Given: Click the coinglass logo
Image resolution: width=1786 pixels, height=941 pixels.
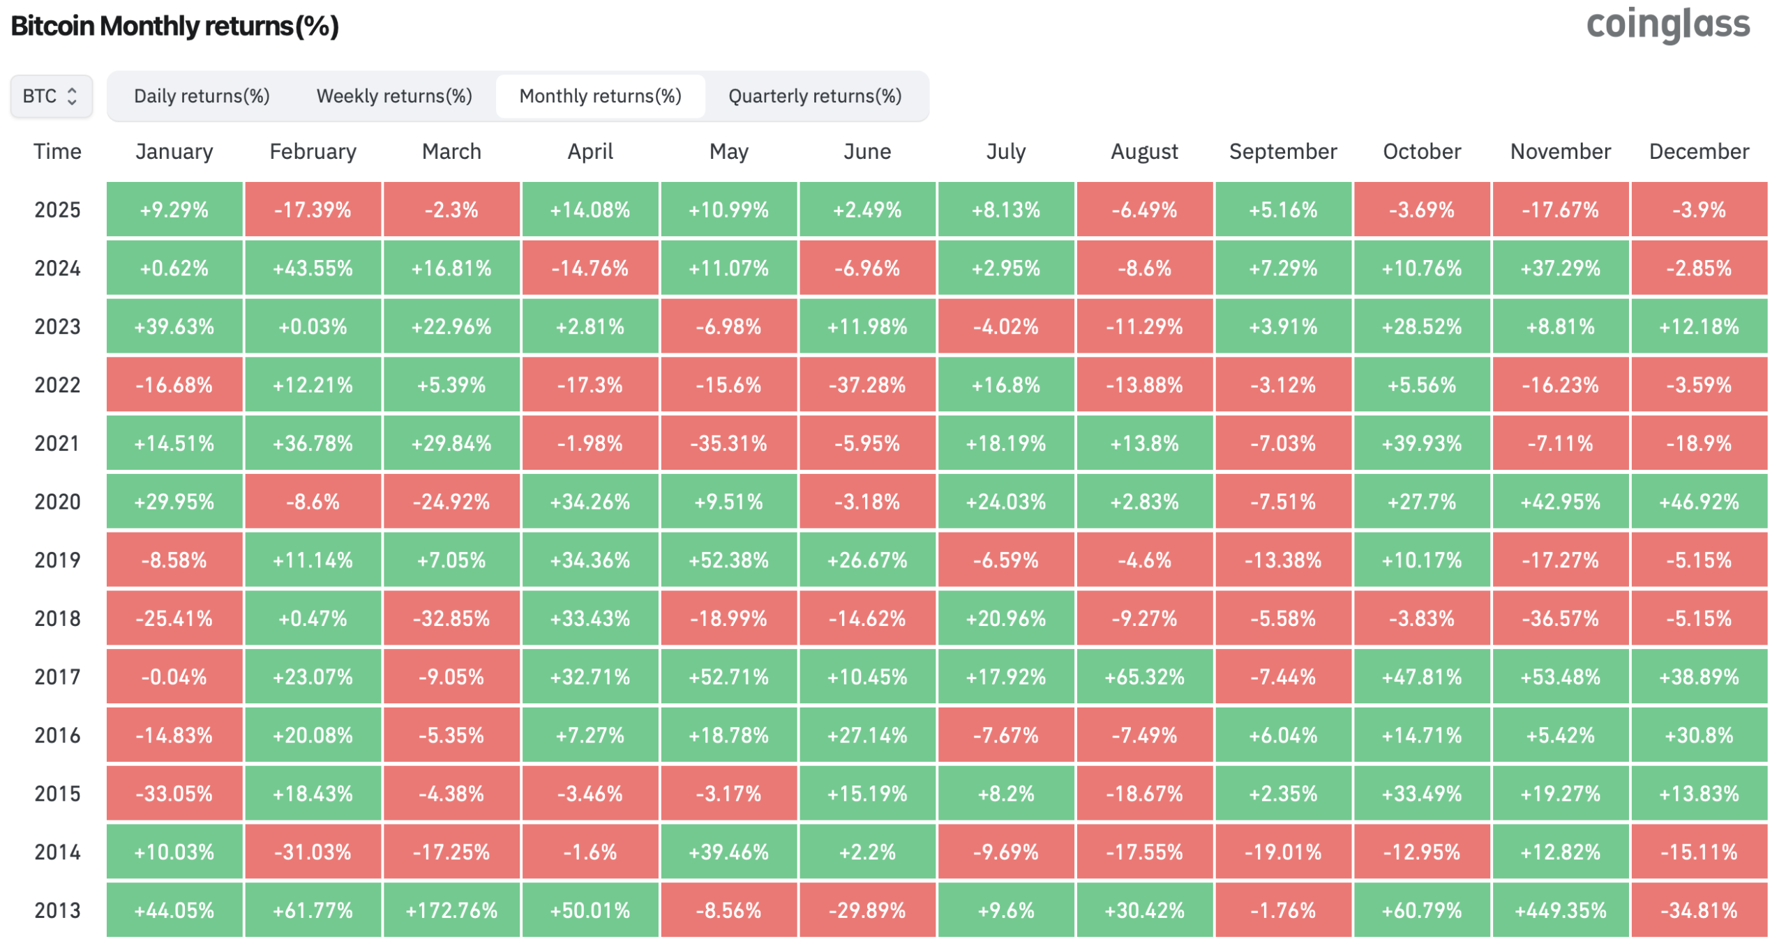Looking at the screenshot, I should [x=1667, y=25].
